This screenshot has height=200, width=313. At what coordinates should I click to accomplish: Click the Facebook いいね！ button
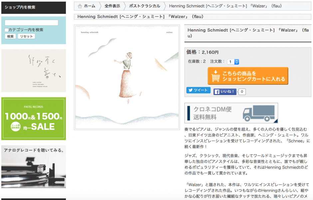click(225, 92)
